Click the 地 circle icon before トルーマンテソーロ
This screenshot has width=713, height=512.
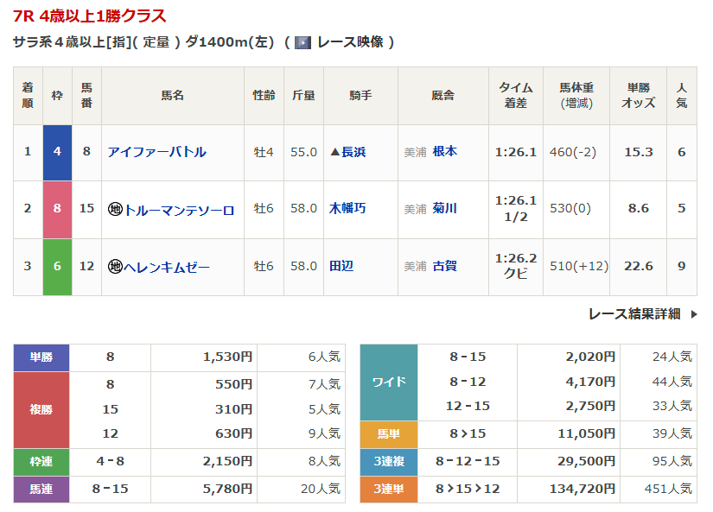(x=115, y=209)
